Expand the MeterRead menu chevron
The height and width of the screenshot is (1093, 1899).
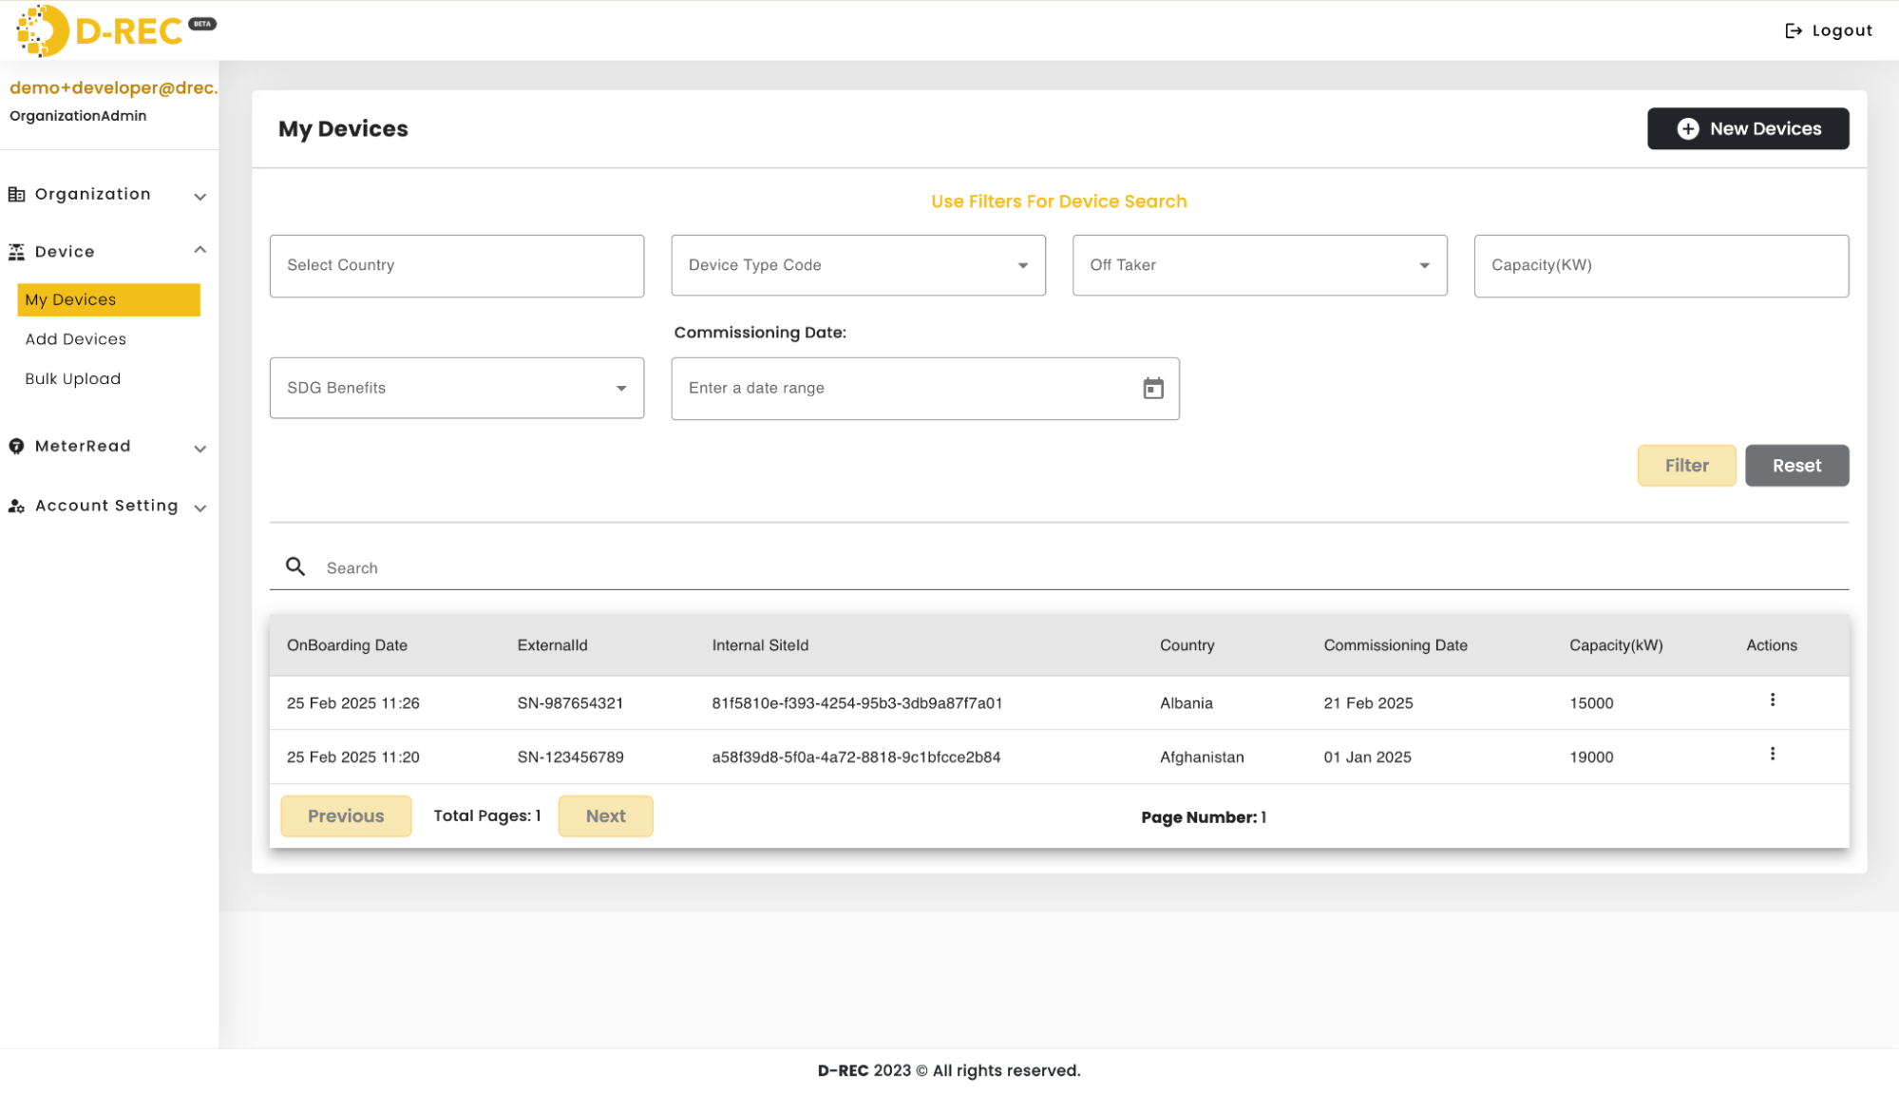[x=199, y=449]
